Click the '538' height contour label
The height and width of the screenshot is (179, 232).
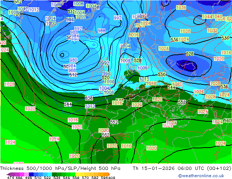point(89,98)
